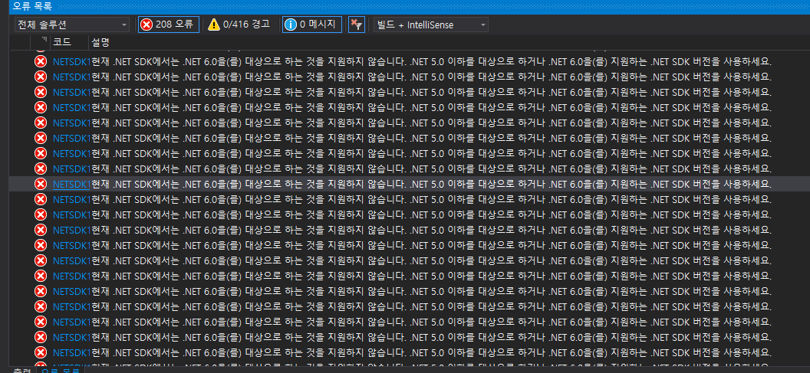Viewport: 810px width, 373px height.
Task: Click the error icon in the highlighted row
Action: click(41, 184)
